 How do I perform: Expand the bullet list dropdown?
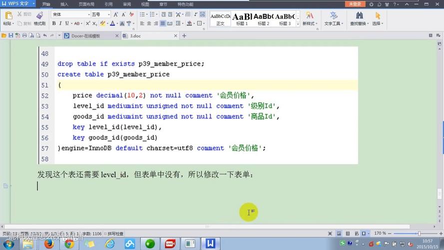(x=147, y=14)
